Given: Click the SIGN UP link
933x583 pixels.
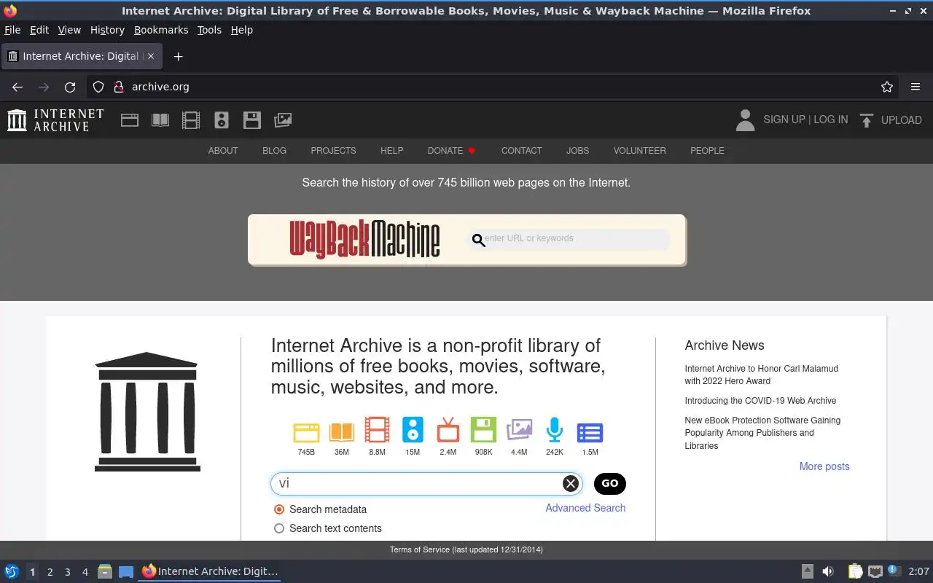Looking at the screenshot, I should point(784,120).
